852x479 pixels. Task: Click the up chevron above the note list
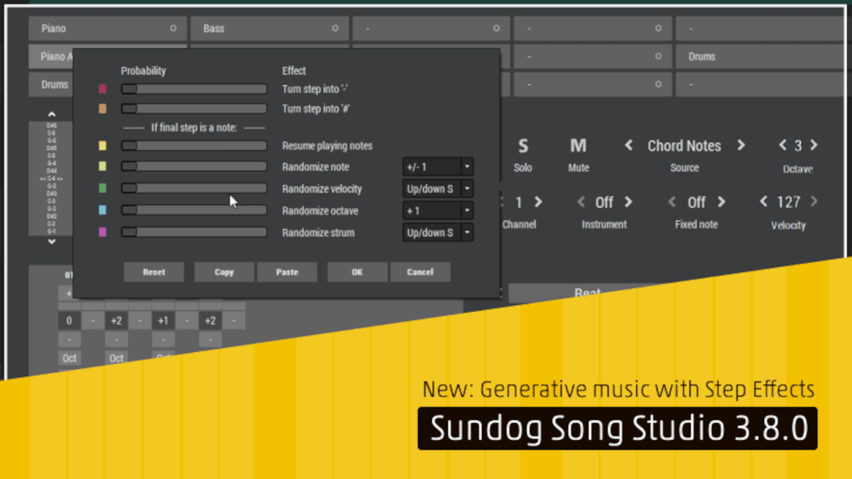pos(51,114)
